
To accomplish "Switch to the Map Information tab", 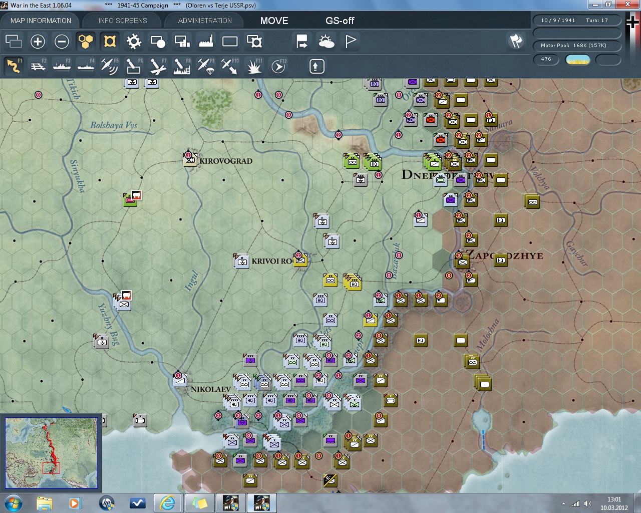I will pos(41,21).
